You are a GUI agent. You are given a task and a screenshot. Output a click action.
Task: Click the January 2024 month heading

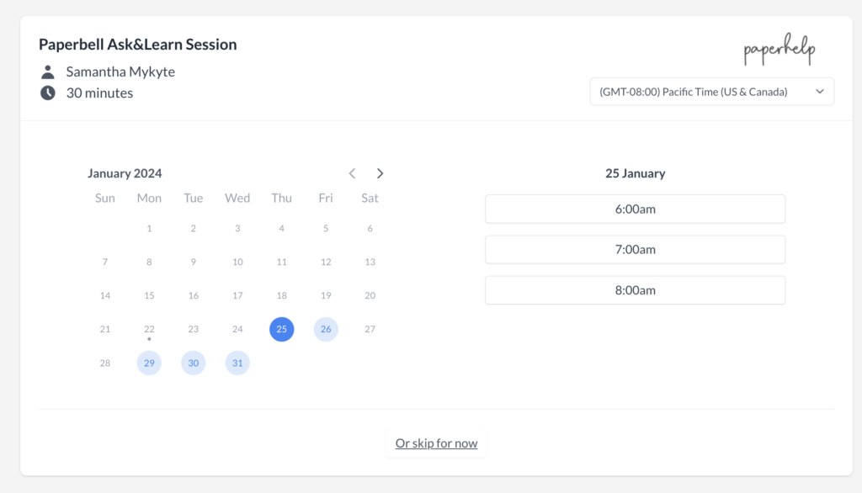125,173
